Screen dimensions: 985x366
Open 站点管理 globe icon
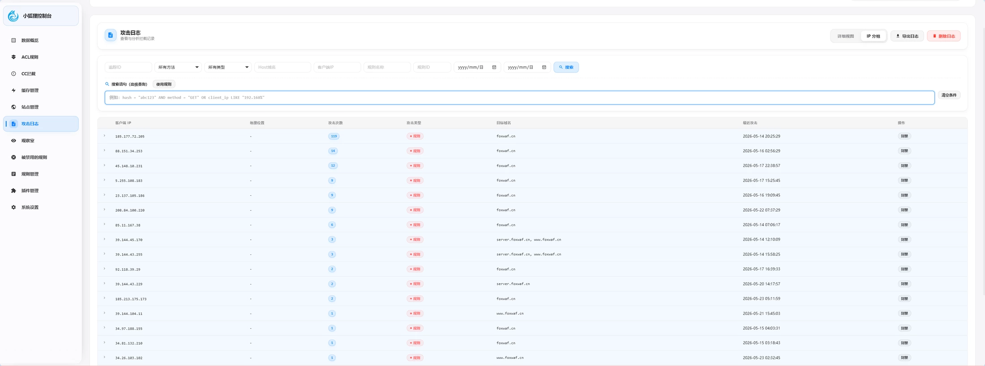[x=13, y=107]
